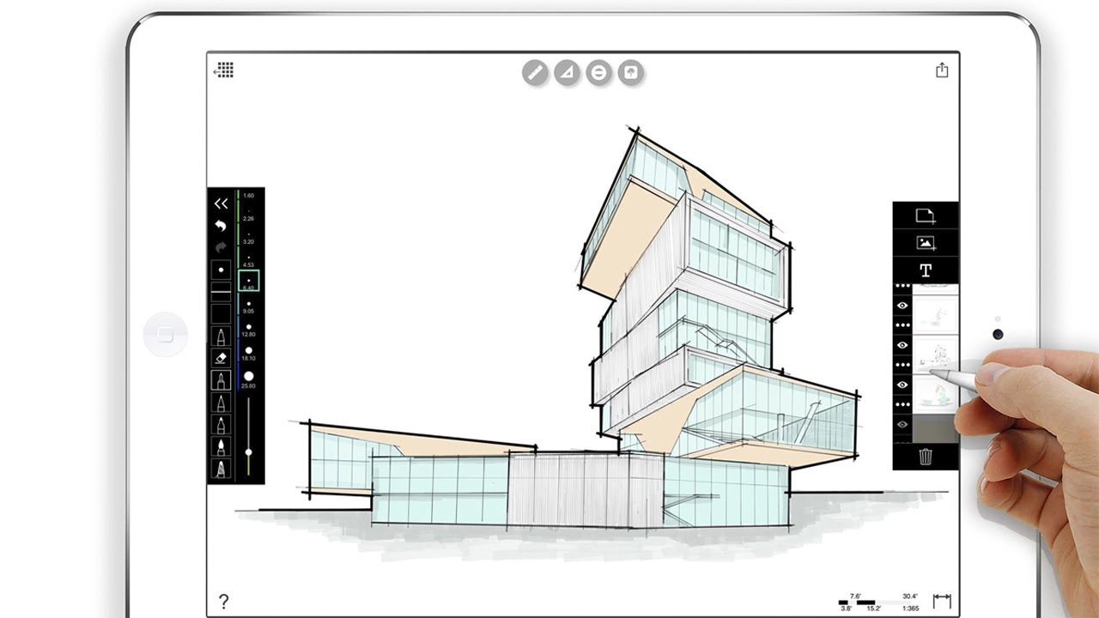Image resolution: width=1099 pixels, height=618 pixels.
Task: Redo the greyed-out arrow
Action: point(221,247)
